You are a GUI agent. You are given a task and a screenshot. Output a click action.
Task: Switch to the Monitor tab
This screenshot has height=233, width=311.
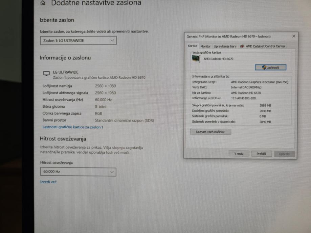coord(205,46)
